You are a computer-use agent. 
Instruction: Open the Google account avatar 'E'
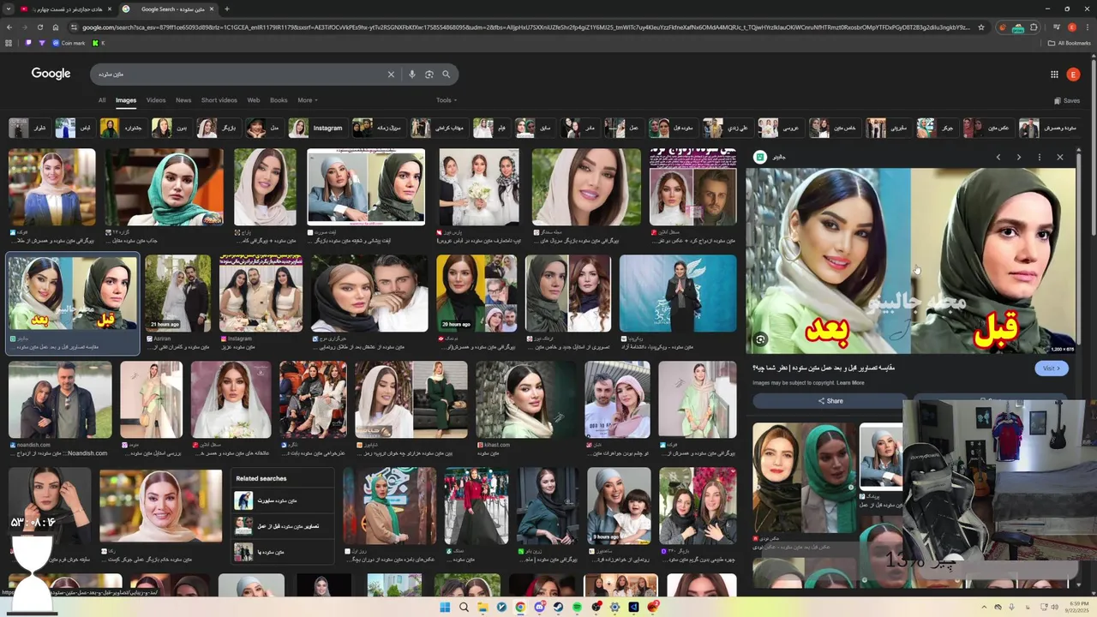tap(1073, 75)
